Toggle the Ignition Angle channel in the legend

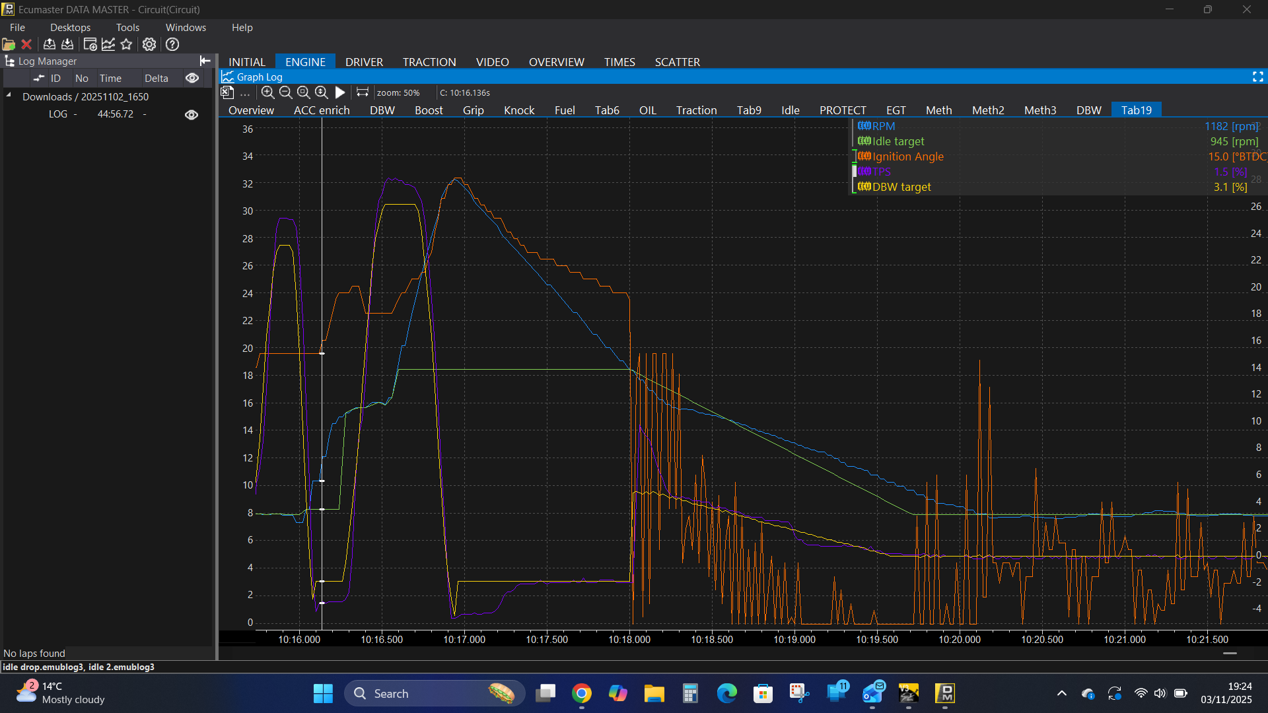pos(907,156)
